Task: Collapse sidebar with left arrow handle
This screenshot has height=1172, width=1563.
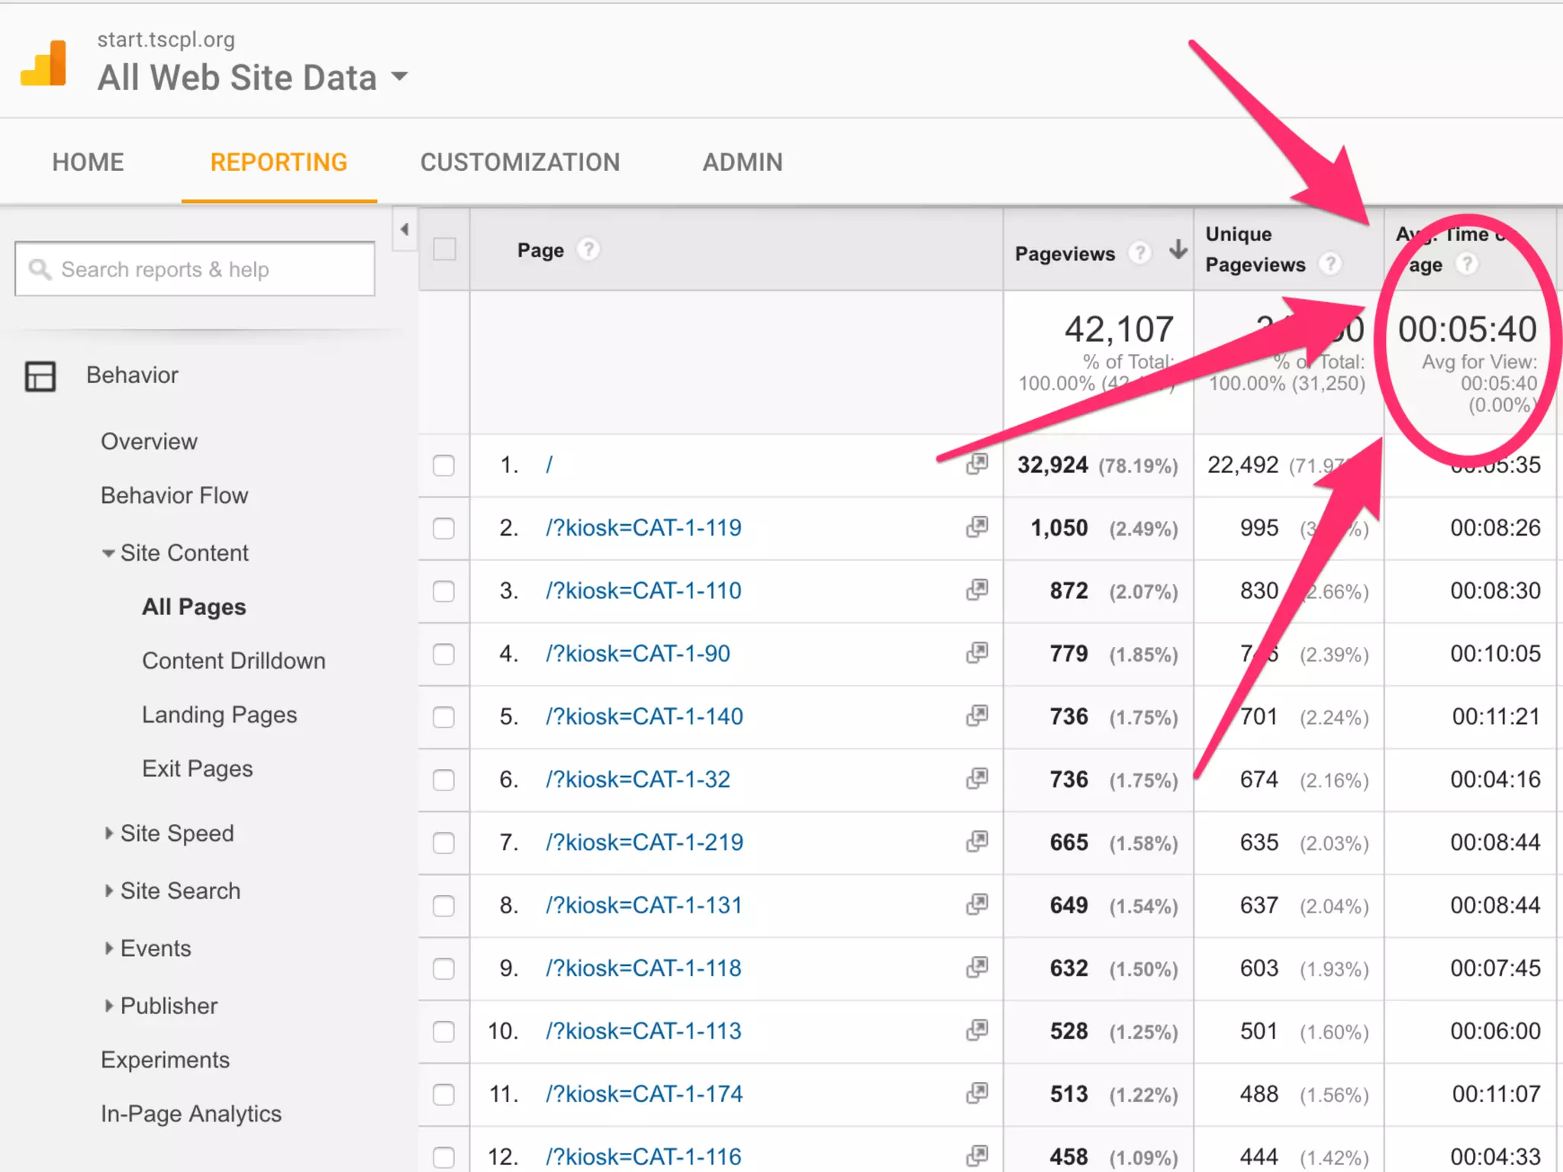Action: pos(404,229)
